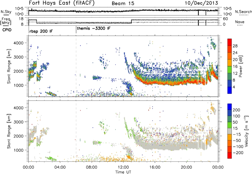This screenshot has width=252, height=174.
Task: Click the frequency axis value '18'
Action: 21,19
